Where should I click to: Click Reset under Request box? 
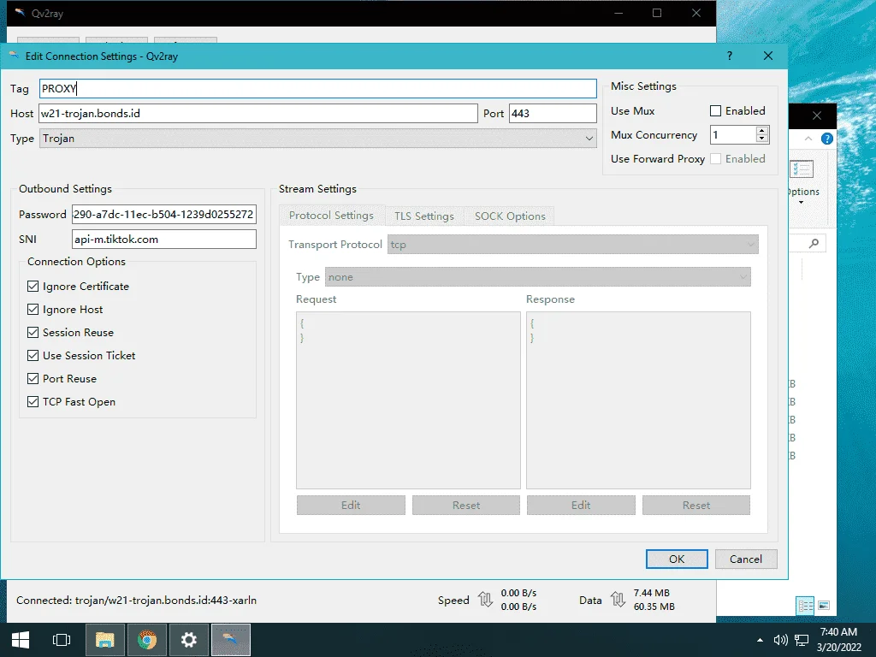point(466,505)
